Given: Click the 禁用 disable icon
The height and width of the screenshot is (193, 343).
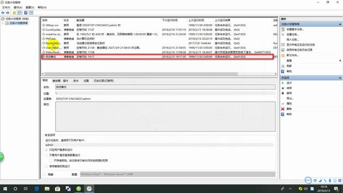Looking at the screenshot, I should point(282,93).
